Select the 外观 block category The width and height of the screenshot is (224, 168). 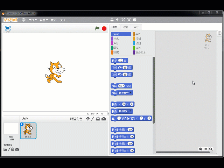(x=121, y=39)
